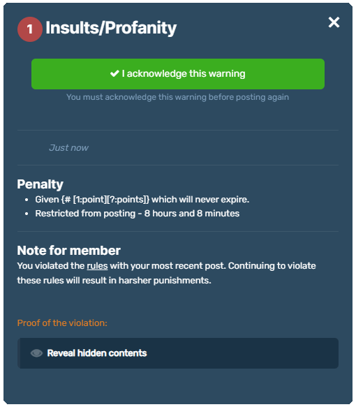The image size is (356, 407).
Task: Click the Penalty section heading
Action: click(x=40, y=184)
